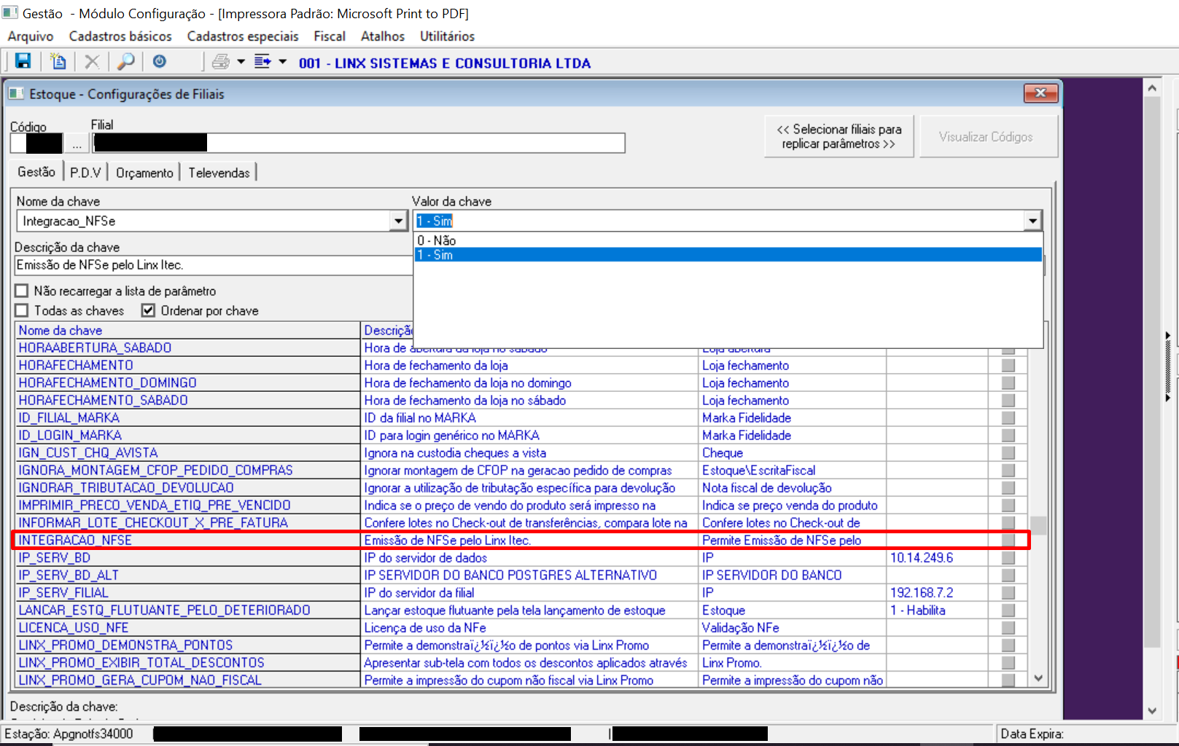Expand the 'Nome da chave' dropdown
This screenshot has width=1179, height=746.
coord(398,221)
